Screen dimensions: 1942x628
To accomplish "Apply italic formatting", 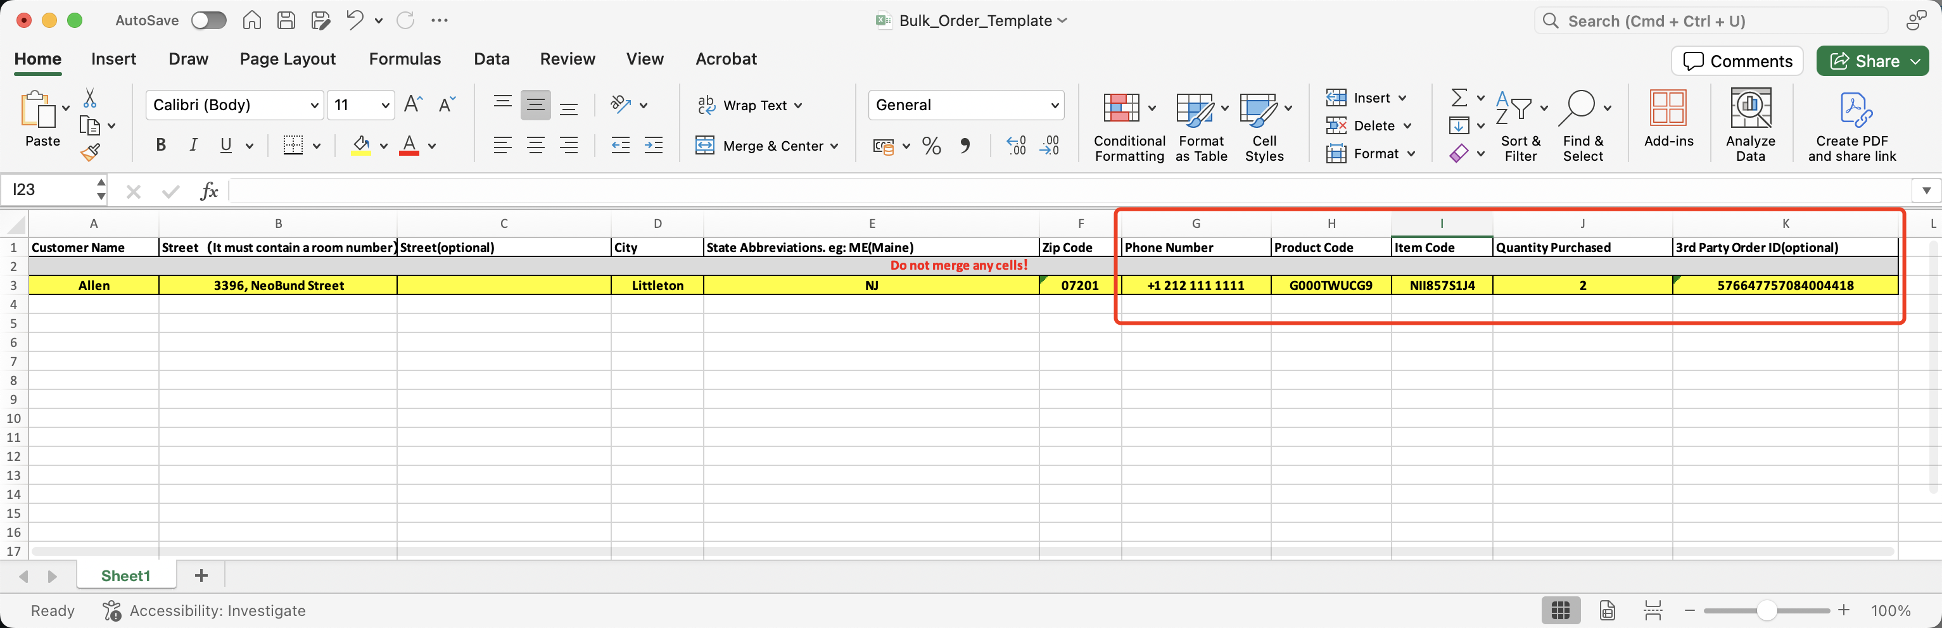I will [193, 146].
